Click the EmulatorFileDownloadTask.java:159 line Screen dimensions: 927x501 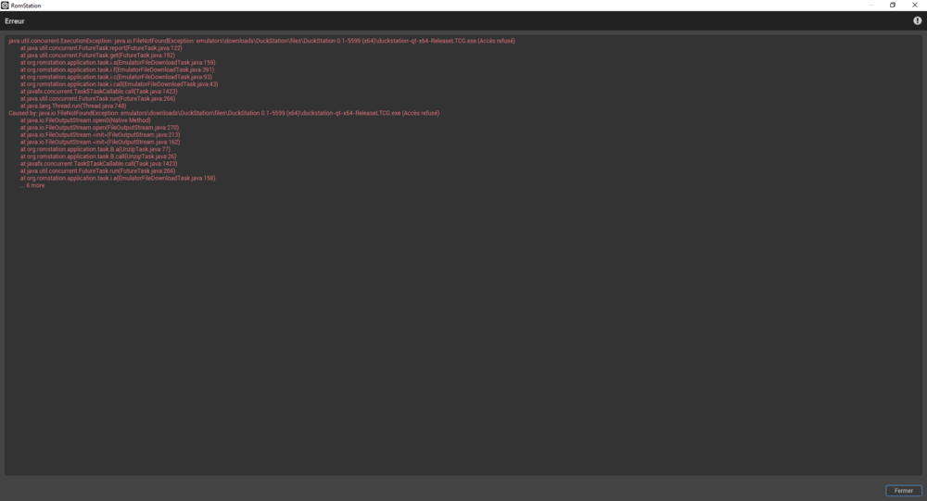[x=117, y=63]
